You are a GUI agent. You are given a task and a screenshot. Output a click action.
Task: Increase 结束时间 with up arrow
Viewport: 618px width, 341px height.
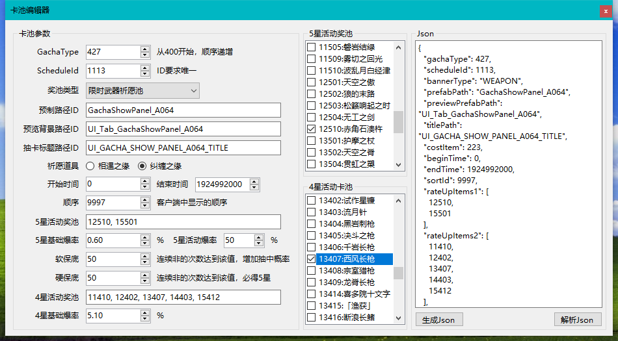tap(254, 181)
